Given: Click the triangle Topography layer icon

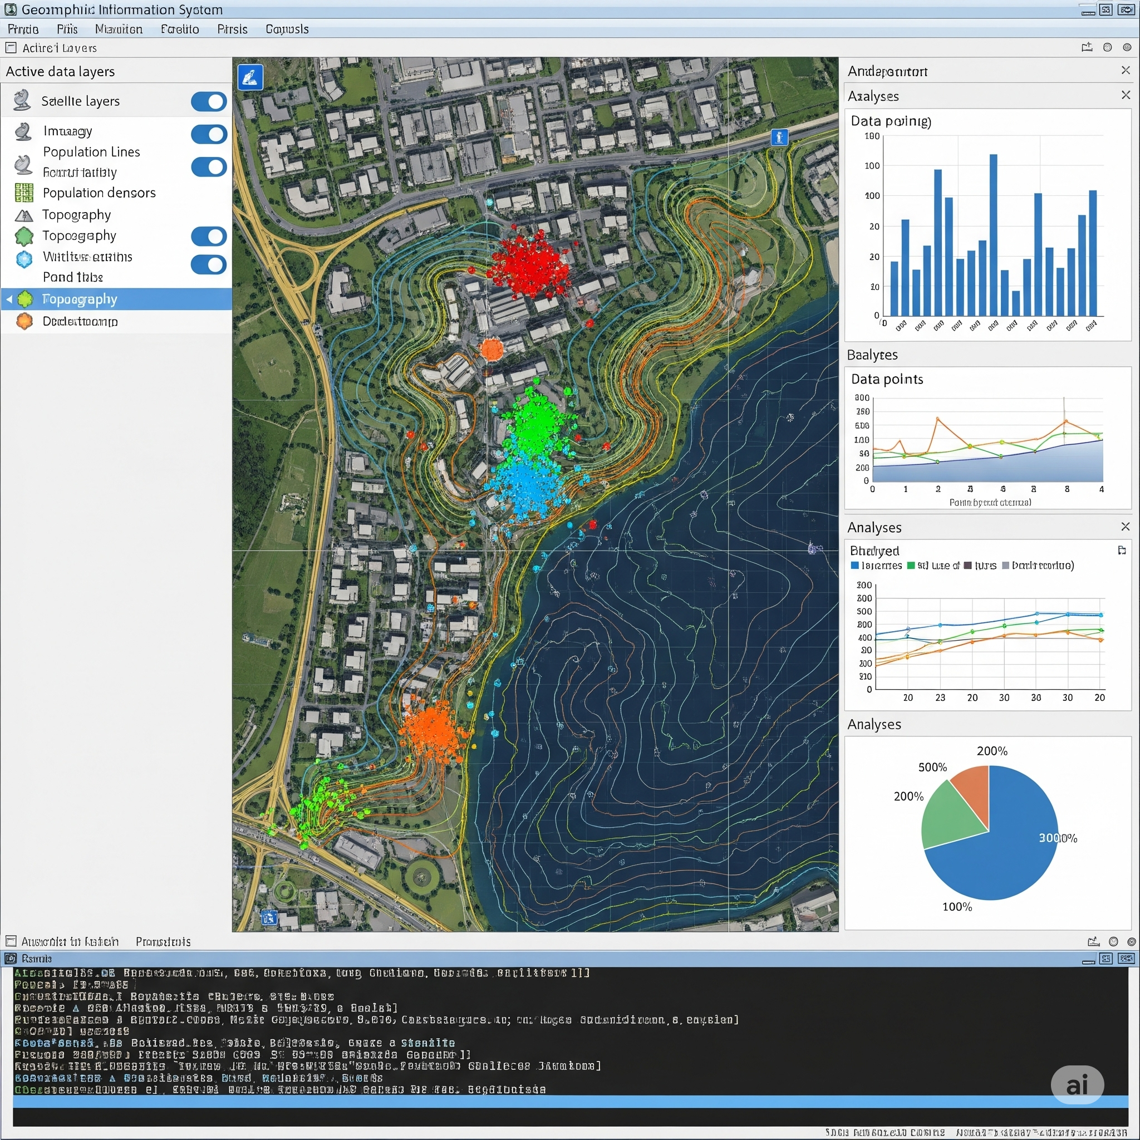Looking at the screenshot, I should tap(24, 215).
